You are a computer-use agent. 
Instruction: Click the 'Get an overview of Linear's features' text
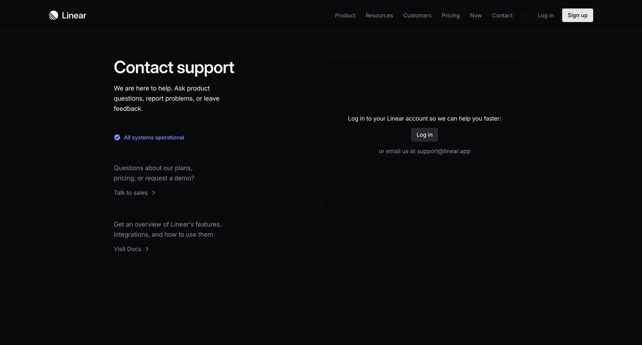pos(168,229)
